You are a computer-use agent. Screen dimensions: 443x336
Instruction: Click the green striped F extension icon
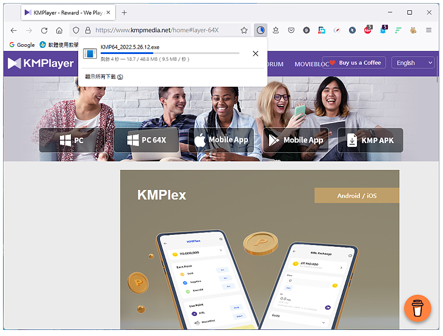coord(398,30)
